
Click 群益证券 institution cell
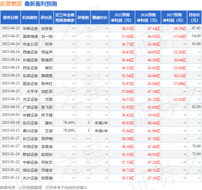30,154
